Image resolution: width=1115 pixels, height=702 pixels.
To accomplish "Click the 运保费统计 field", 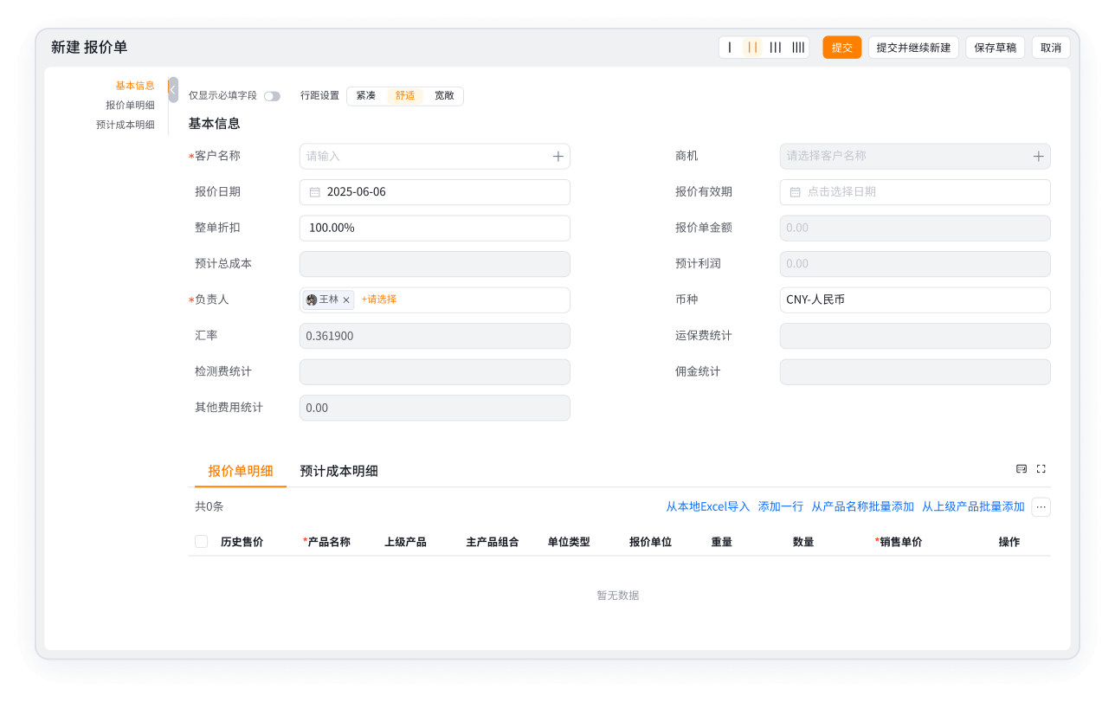I will pos(915,337).
